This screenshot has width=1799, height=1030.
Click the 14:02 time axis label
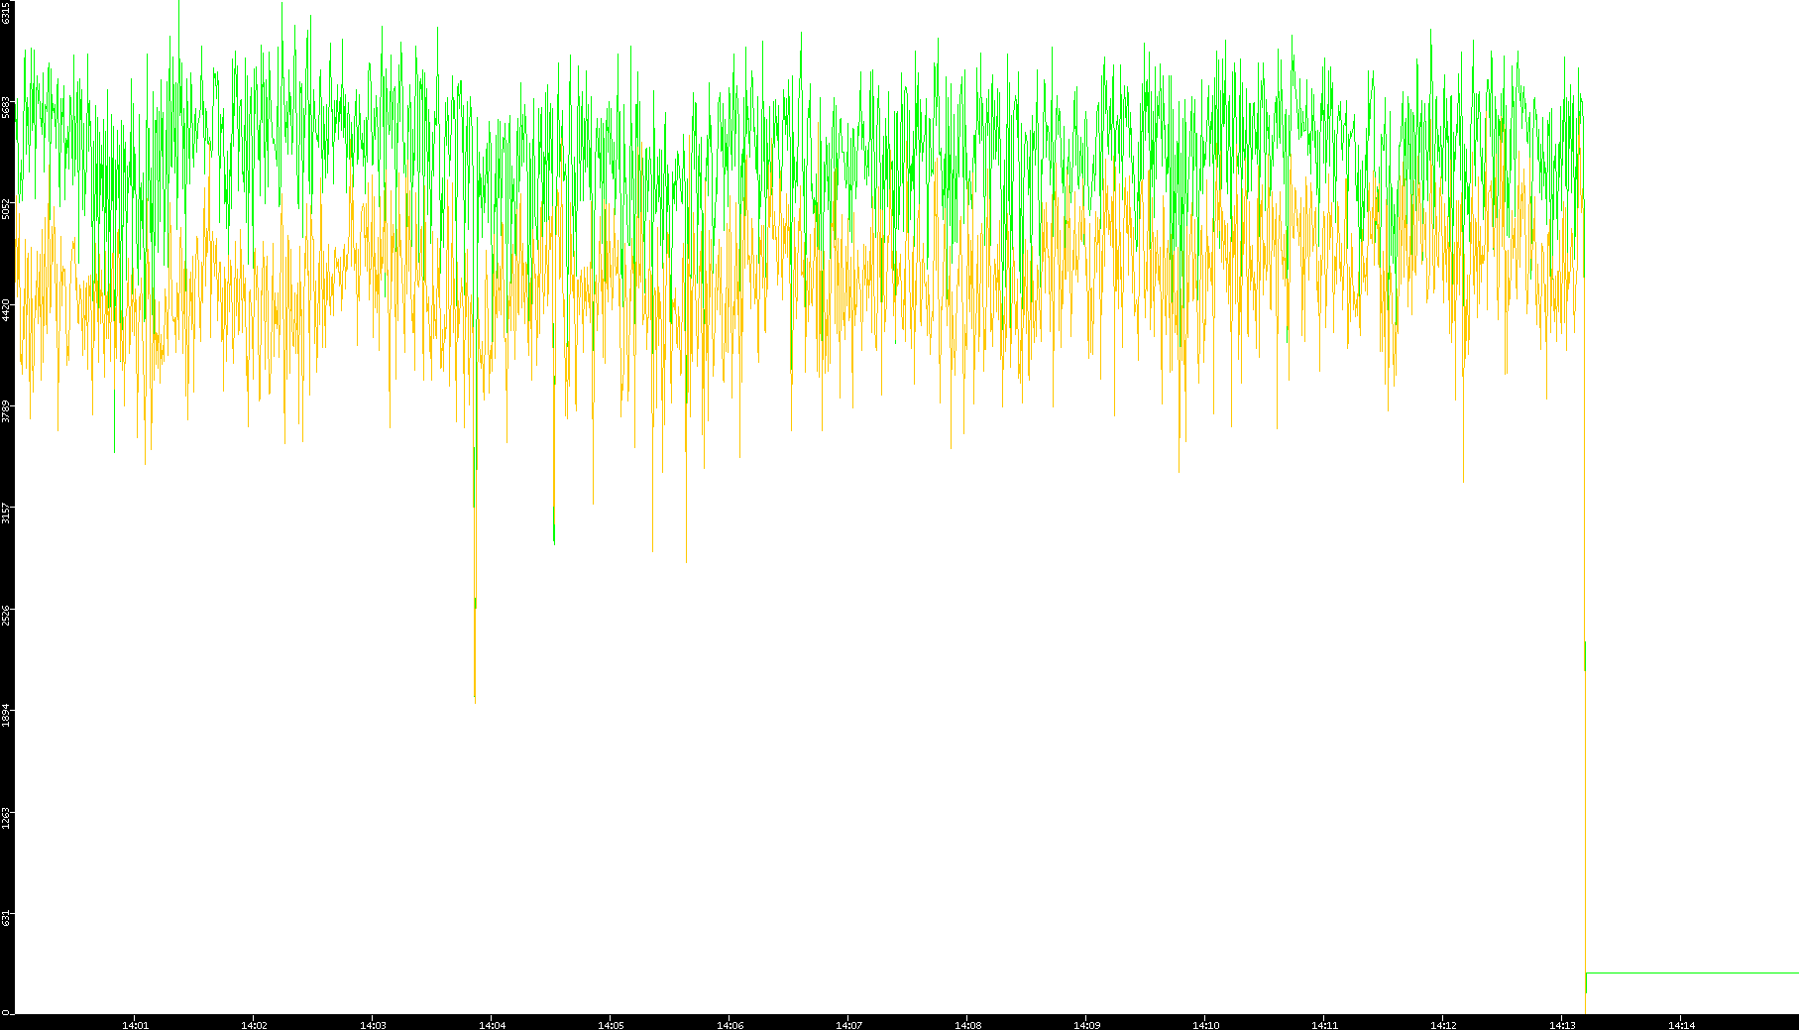coord(254,1025)
